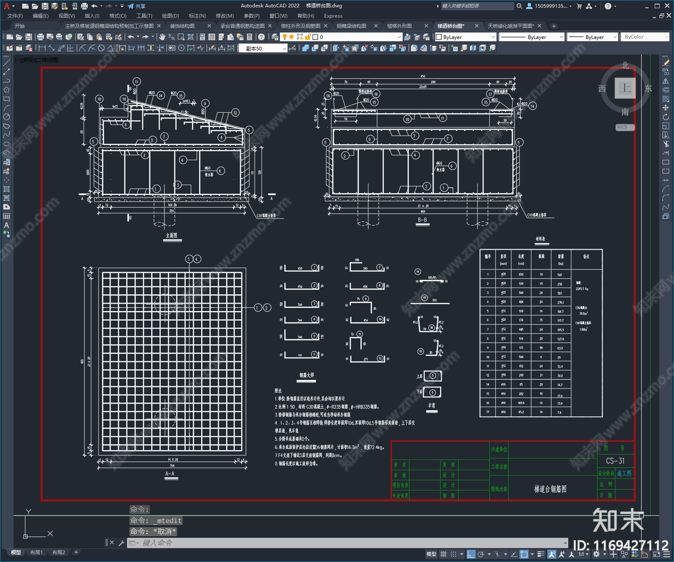The height and width of the screenshot is (562, 674).
Task: Open the dimension style dropdown 副本50
Action: click(263, 48)
